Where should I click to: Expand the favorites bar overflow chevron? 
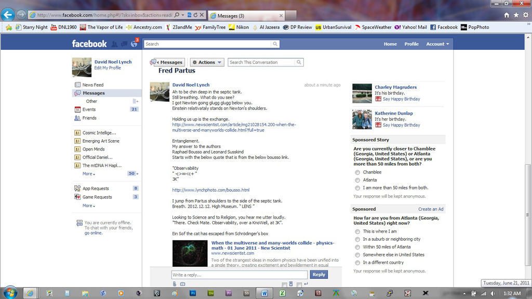528,24
